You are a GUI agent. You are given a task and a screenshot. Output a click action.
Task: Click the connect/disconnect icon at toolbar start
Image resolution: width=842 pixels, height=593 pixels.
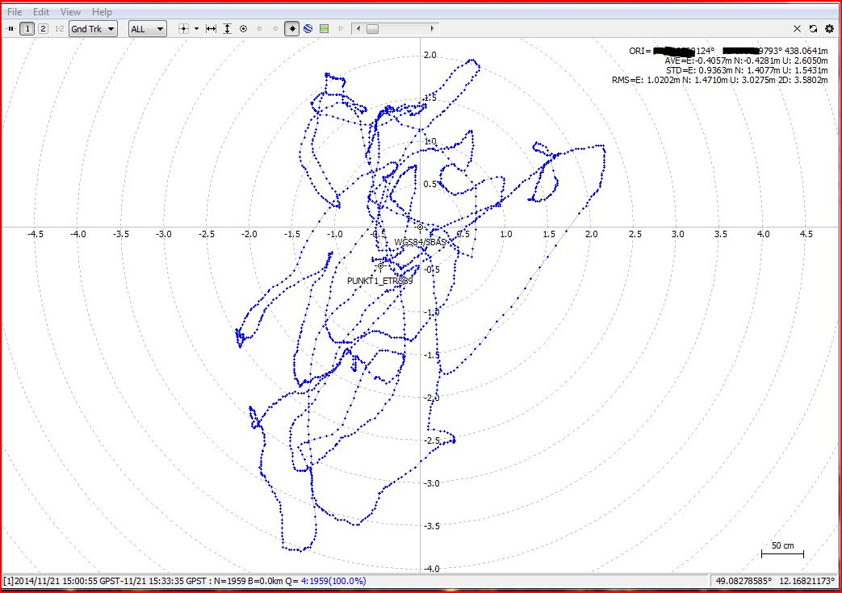coord(11,29)
